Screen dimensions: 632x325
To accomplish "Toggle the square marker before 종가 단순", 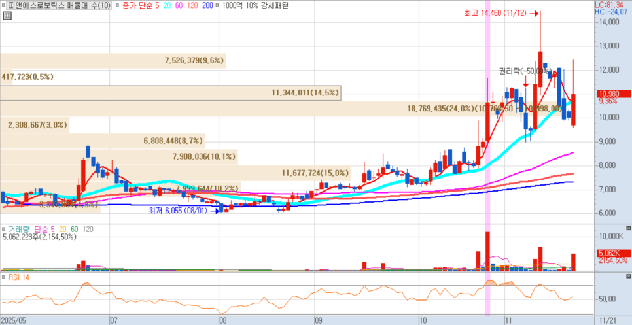I will 116,6.
